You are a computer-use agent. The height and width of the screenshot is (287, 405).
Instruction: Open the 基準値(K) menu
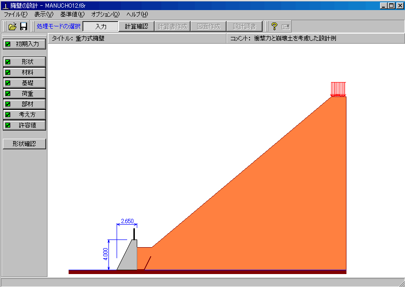[x=72, y=14]
